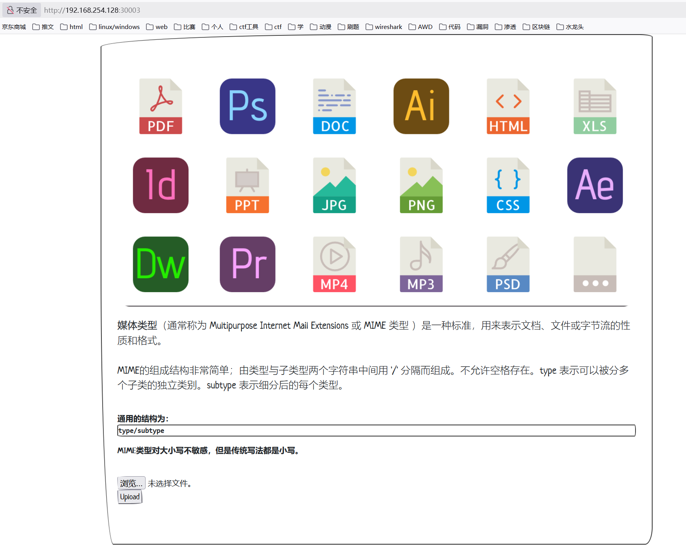Screen dimensions: 686x545
Task: Click the HTML file type icon
Action: tap(508, 106)
